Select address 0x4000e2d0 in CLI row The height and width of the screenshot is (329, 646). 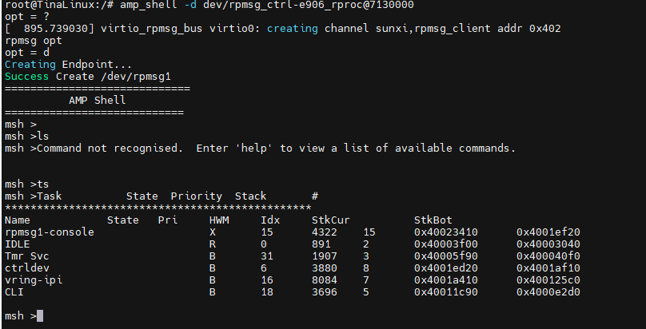click(x=548, y=292)
